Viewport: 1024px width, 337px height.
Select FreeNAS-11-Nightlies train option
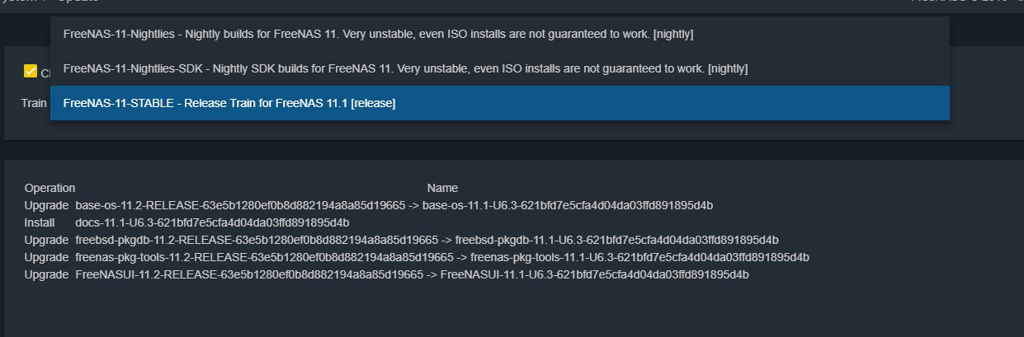click(x=499, y=34)
